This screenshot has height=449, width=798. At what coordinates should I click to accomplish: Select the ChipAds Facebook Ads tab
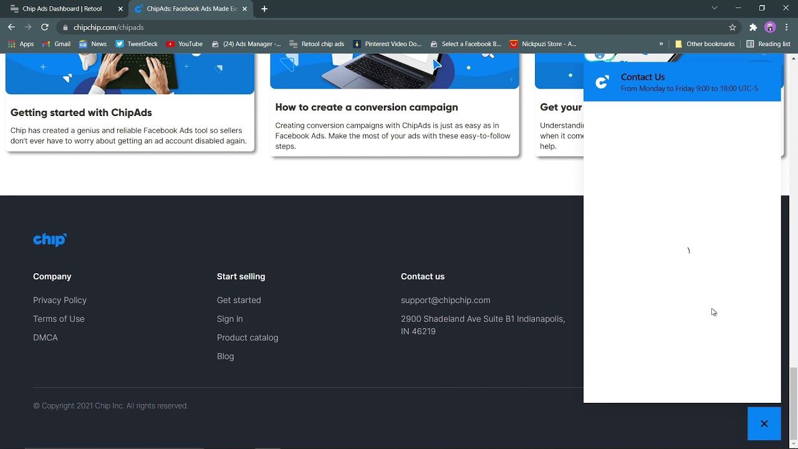pos(191,9)
